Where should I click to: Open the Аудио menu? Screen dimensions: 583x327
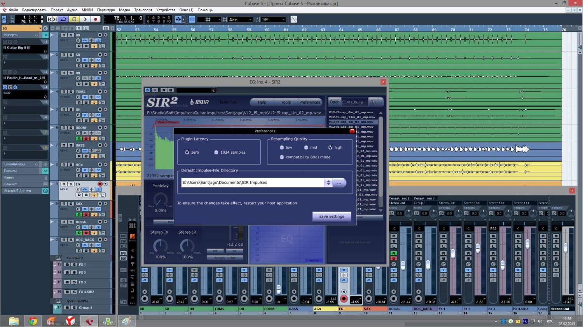tap(72, 10)
